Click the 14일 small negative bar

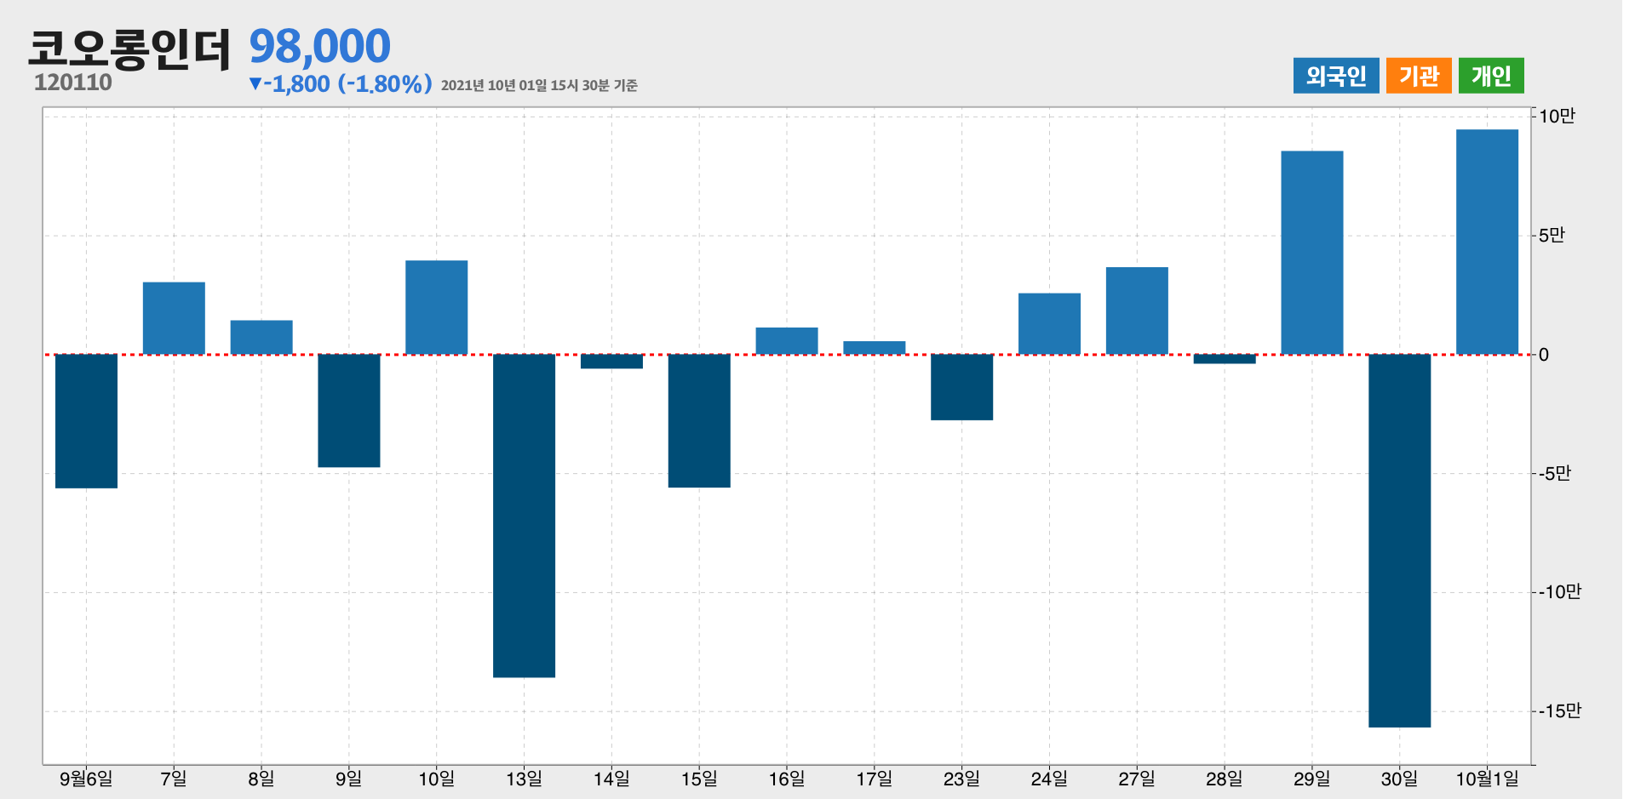pos(611,362)
